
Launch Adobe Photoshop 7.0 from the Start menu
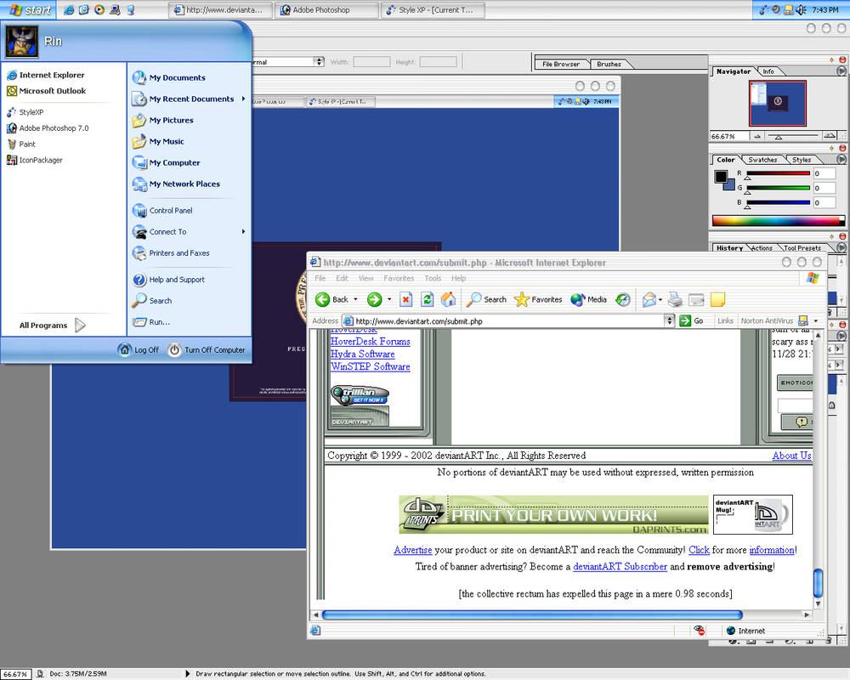click(x=48, y=128)
